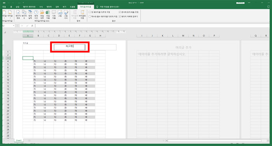Click the active cell A3

[28, 58]
